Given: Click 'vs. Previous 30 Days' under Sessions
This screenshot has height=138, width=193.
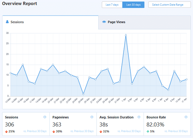Looking at the screenshot, I should (35, 131).
